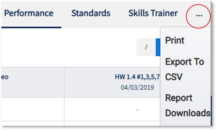Click the 04/03/2019 due date text

[137, 88]
